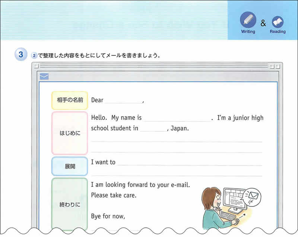Click the keyboard in the illustration
This screenshot has width=298, height=237.
pyautogui.click(x=228, y=216)
